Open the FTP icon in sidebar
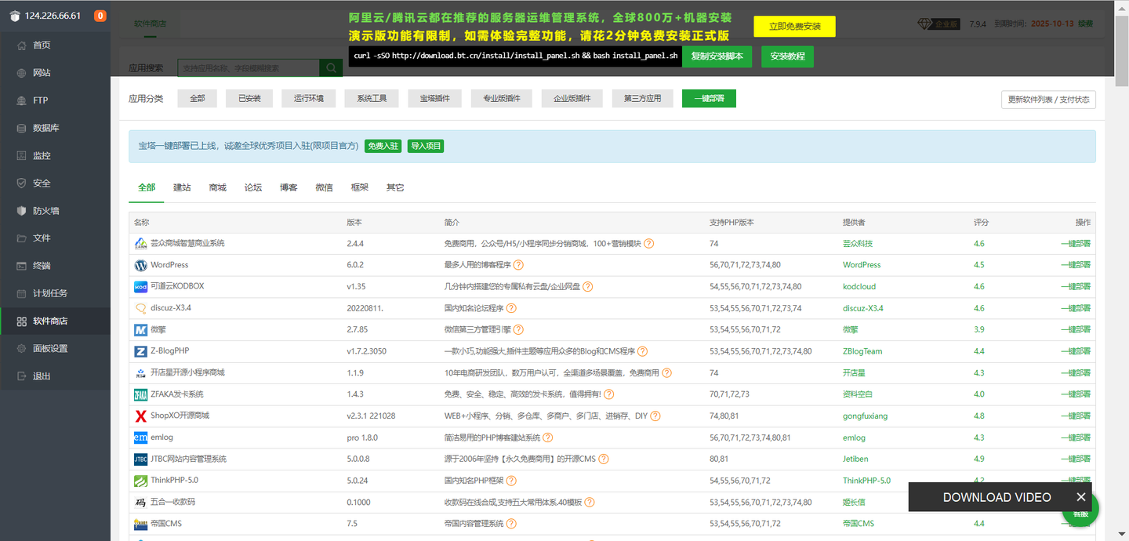The width and height of the screenshot is (1129, 541). [22, 100]
